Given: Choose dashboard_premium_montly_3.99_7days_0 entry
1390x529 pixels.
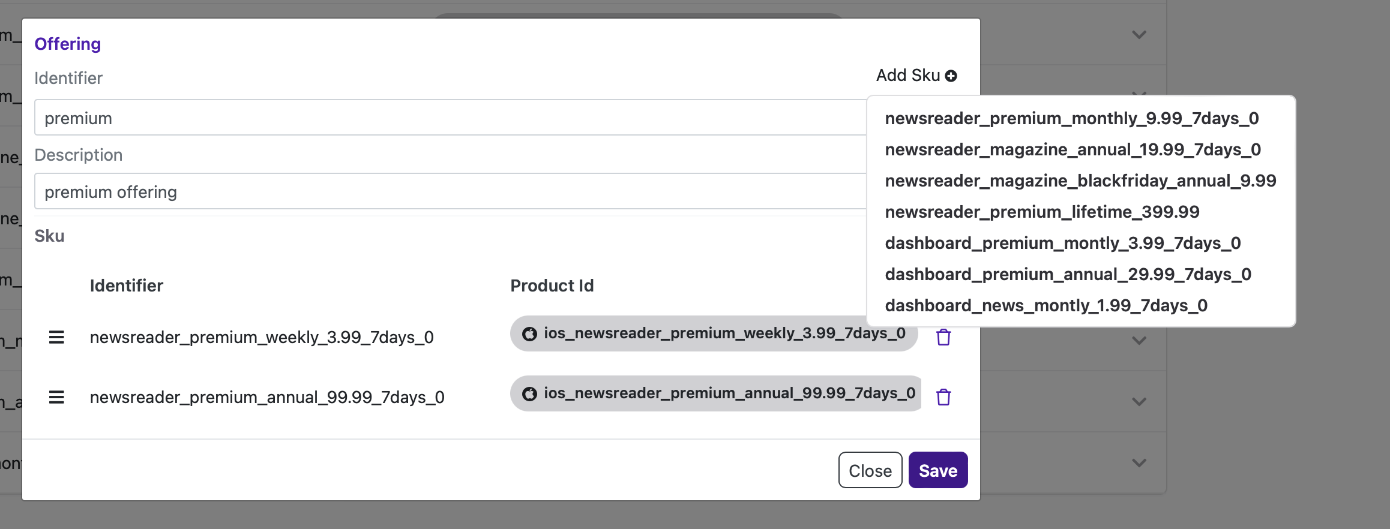Looking at the screenshot, I should [x=1062, y=243].
